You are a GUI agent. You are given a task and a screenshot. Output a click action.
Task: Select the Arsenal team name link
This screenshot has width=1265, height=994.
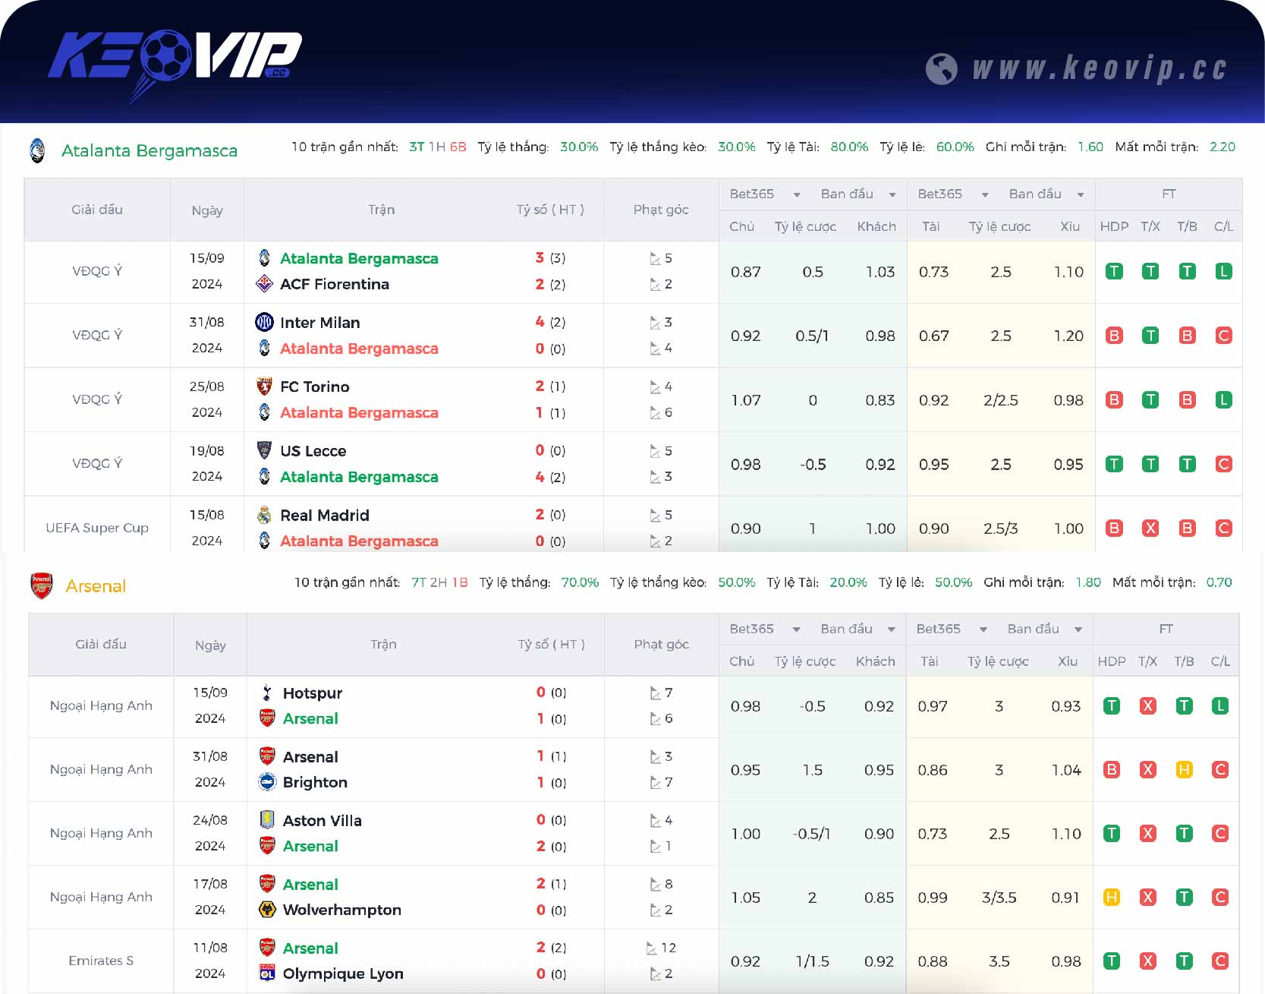coord(96,586)
